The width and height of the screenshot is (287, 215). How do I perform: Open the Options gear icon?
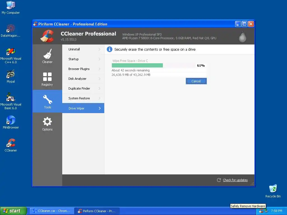[x=47, y=121]
